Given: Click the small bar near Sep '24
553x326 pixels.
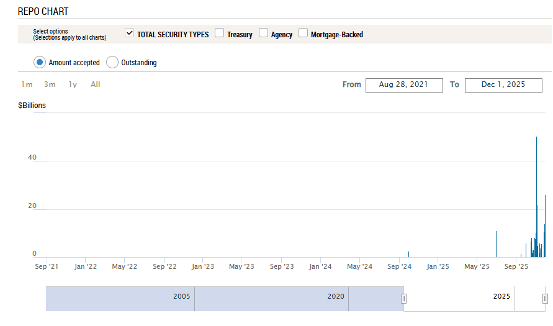Looking at the screenshot, I should (408, 254).
